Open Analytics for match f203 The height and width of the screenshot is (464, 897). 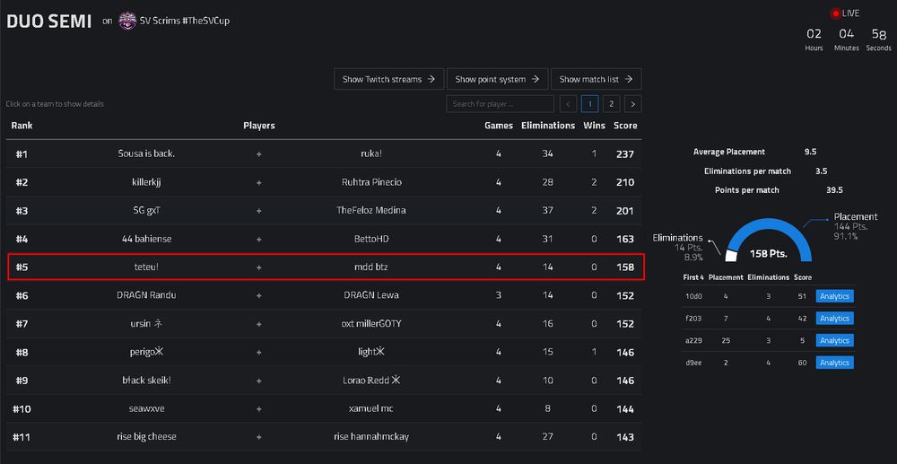834,318
